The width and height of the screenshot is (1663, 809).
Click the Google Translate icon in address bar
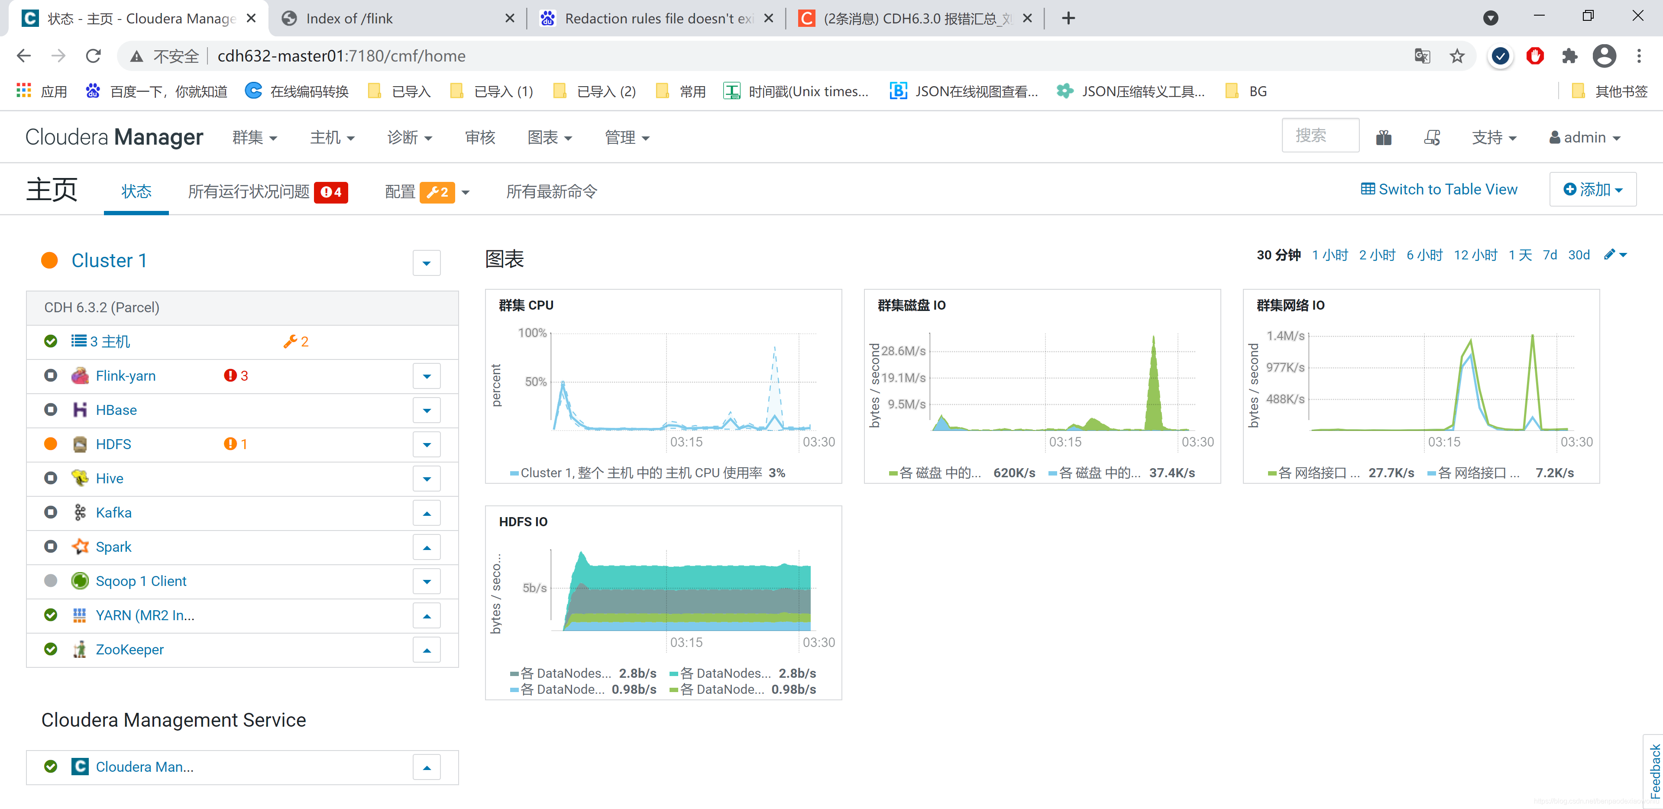point(1421,56)
